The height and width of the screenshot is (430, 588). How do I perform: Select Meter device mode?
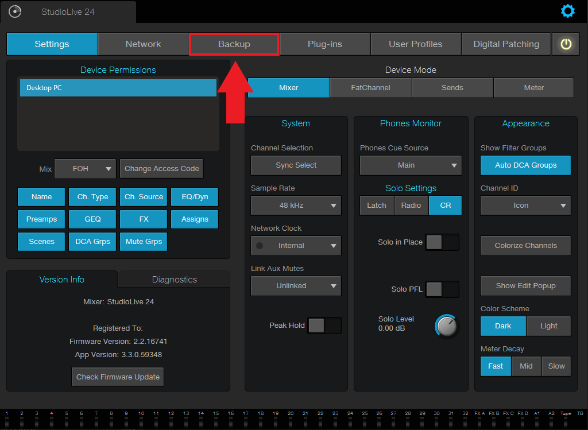click(533, 88)
